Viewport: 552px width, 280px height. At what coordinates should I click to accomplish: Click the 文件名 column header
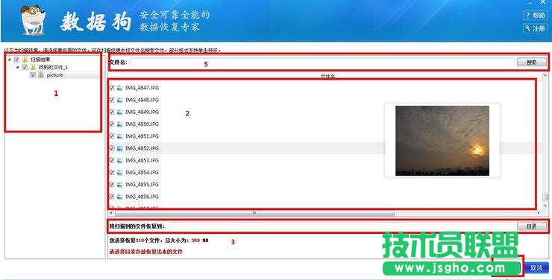click(327, 76)
